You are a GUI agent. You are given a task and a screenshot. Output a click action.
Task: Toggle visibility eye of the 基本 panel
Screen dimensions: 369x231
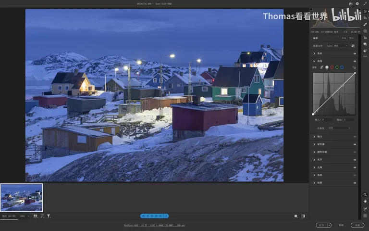355,53
